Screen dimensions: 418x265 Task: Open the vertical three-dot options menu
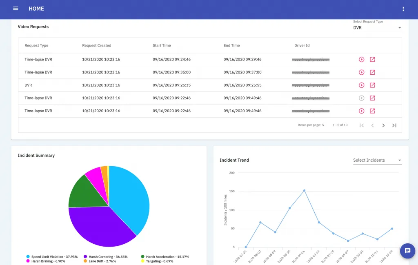click(403, 9)
